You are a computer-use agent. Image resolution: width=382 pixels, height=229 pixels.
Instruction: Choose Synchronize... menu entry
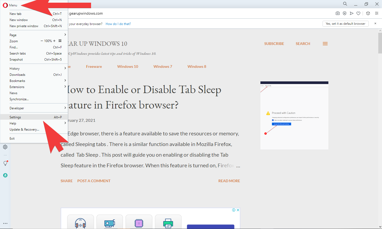click(x=34, y=99)
